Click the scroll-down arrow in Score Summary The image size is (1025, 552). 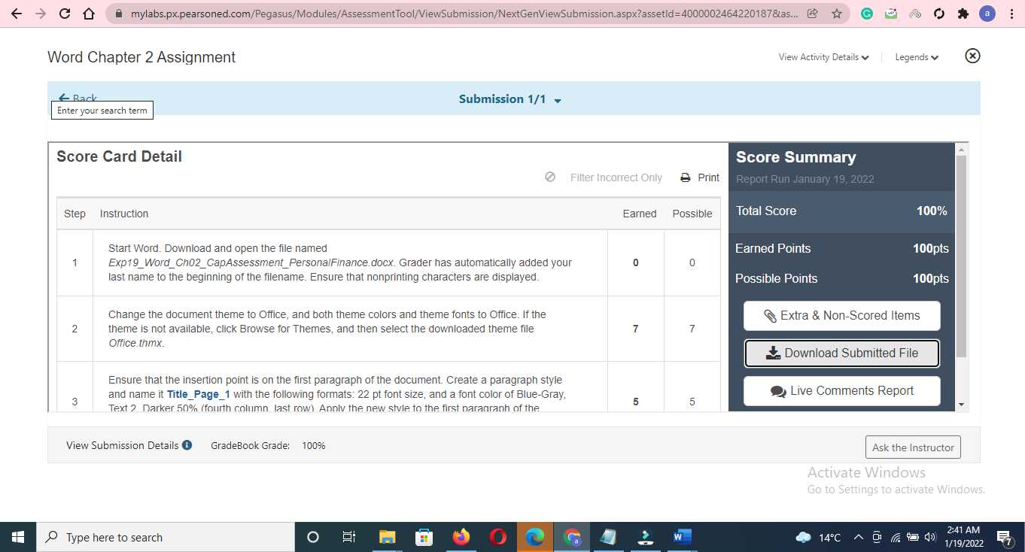(961, 405)
